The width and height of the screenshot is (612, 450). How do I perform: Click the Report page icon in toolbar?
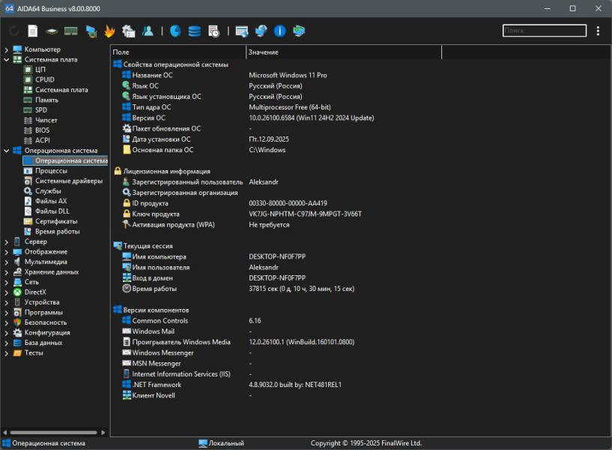point(33,31)
